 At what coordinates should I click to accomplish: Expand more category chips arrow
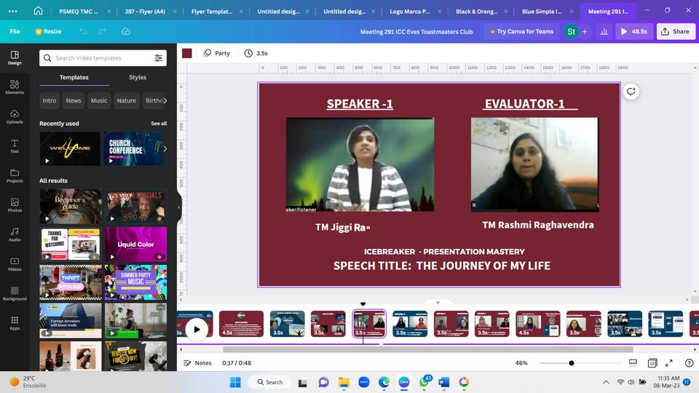point(165,100)
